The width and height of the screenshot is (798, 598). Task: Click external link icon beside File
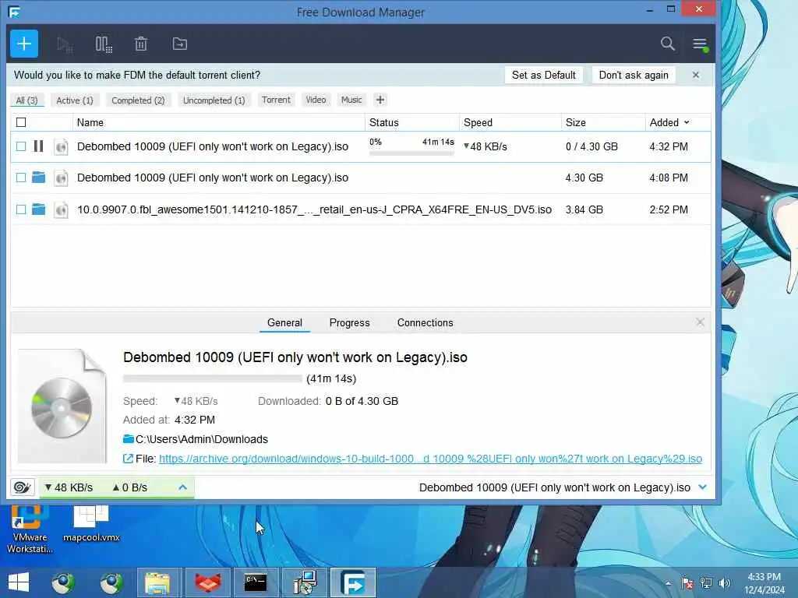point(129,459)
